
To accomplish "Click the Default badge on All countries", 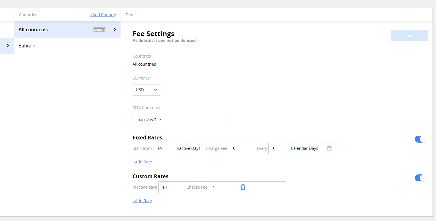I will tap(99, 29).
